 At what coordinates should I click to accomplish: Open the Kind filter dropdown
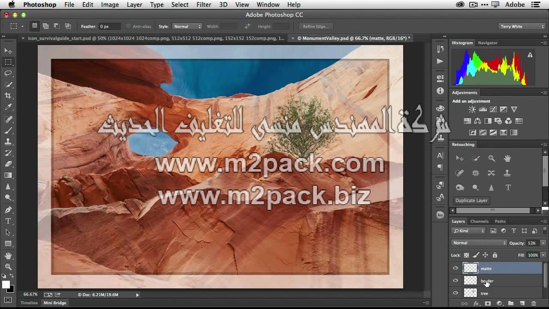468,231
